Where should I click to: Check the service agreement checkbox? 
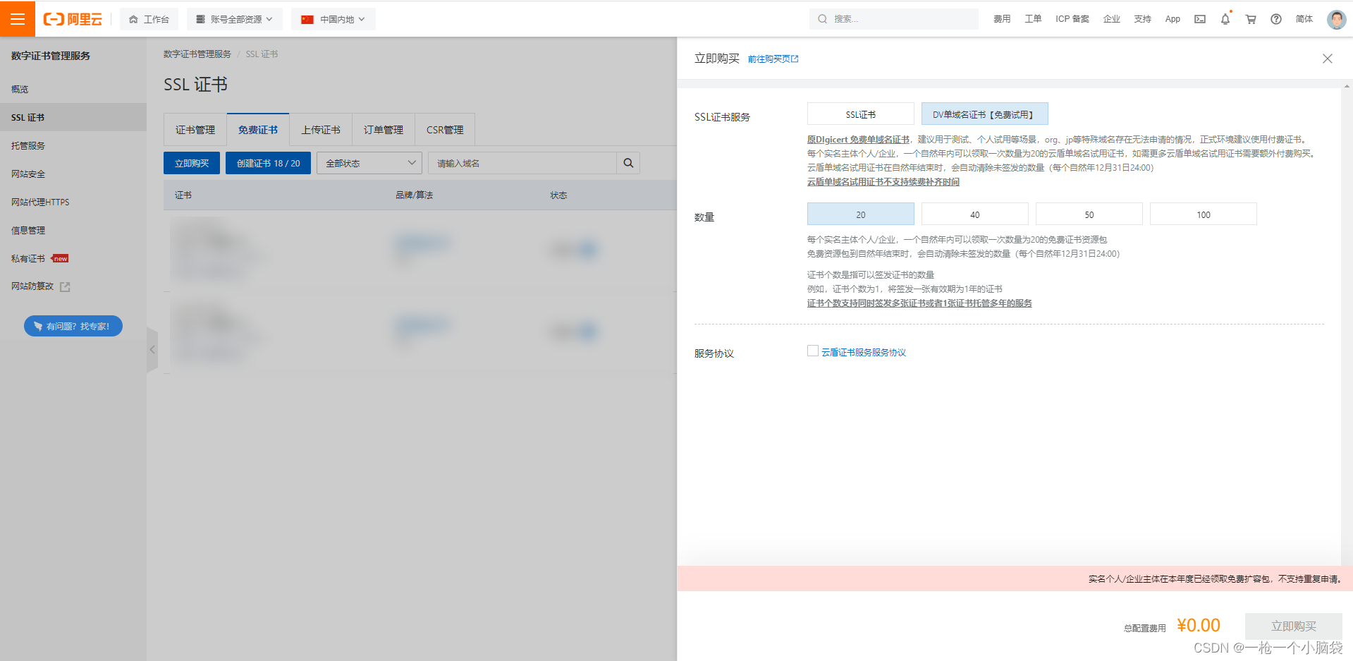click(x=813, y=351)
